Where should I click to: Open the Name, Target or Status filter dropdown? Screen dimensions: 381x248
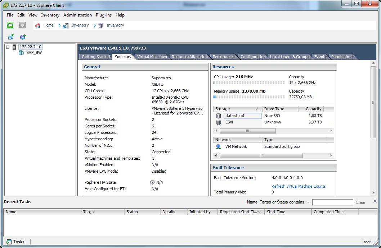coord(308,202)
